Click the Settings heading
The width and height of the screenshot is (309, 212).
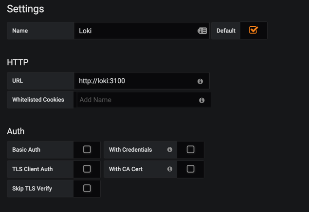[25, 9]
